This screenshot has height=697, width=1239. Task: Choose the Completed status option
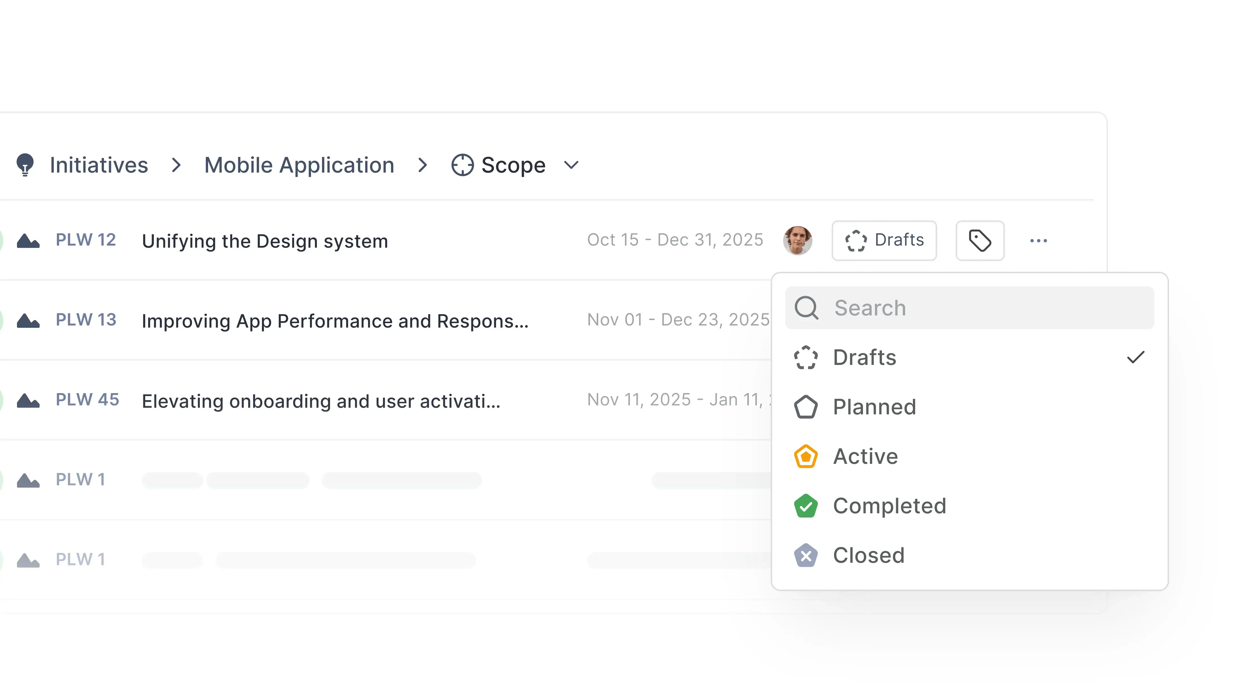tap(889, 506)
